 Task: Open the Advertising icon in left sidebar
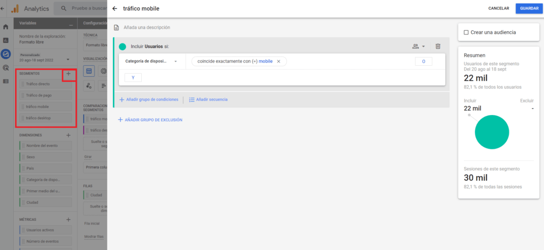(5, 68)
